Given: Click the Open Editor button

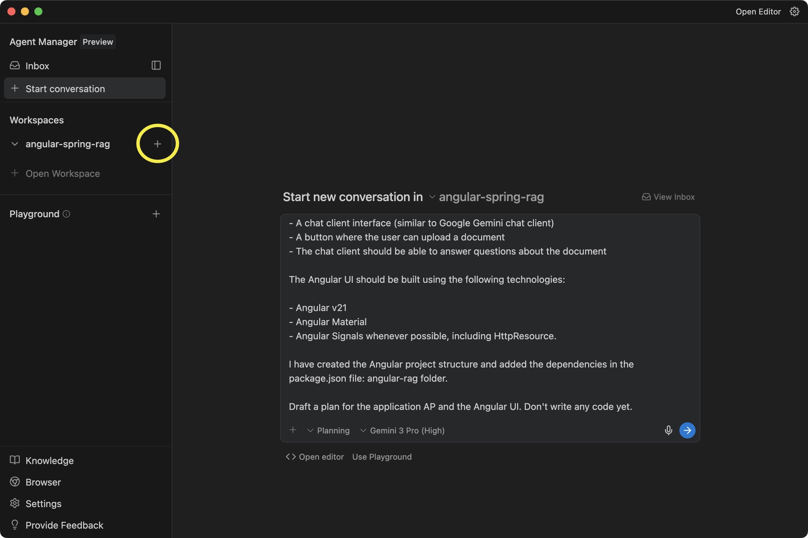Looking at the screenshot, I should [x=758, y=11].
